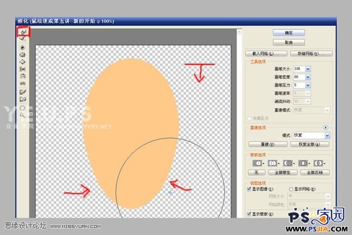Screen dimensions: 352x235
Task: Select the Zoom magnifier tool
Action: click(x=22, y=115)
